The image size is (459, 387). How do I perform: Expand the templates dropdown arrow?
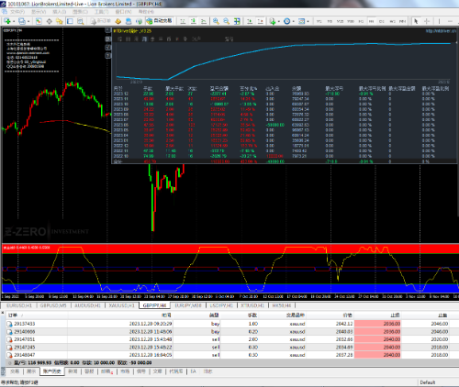(308, 21)
